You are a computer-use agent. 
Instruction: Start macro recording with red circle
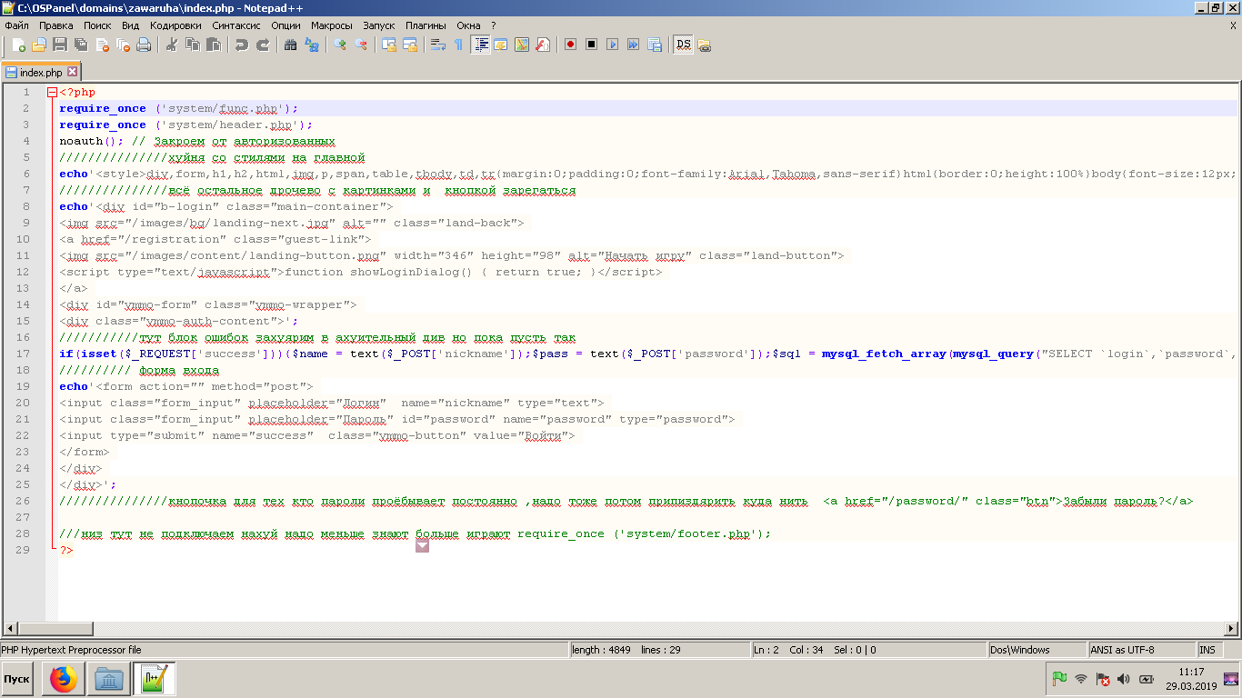click(x=571, y=45)
